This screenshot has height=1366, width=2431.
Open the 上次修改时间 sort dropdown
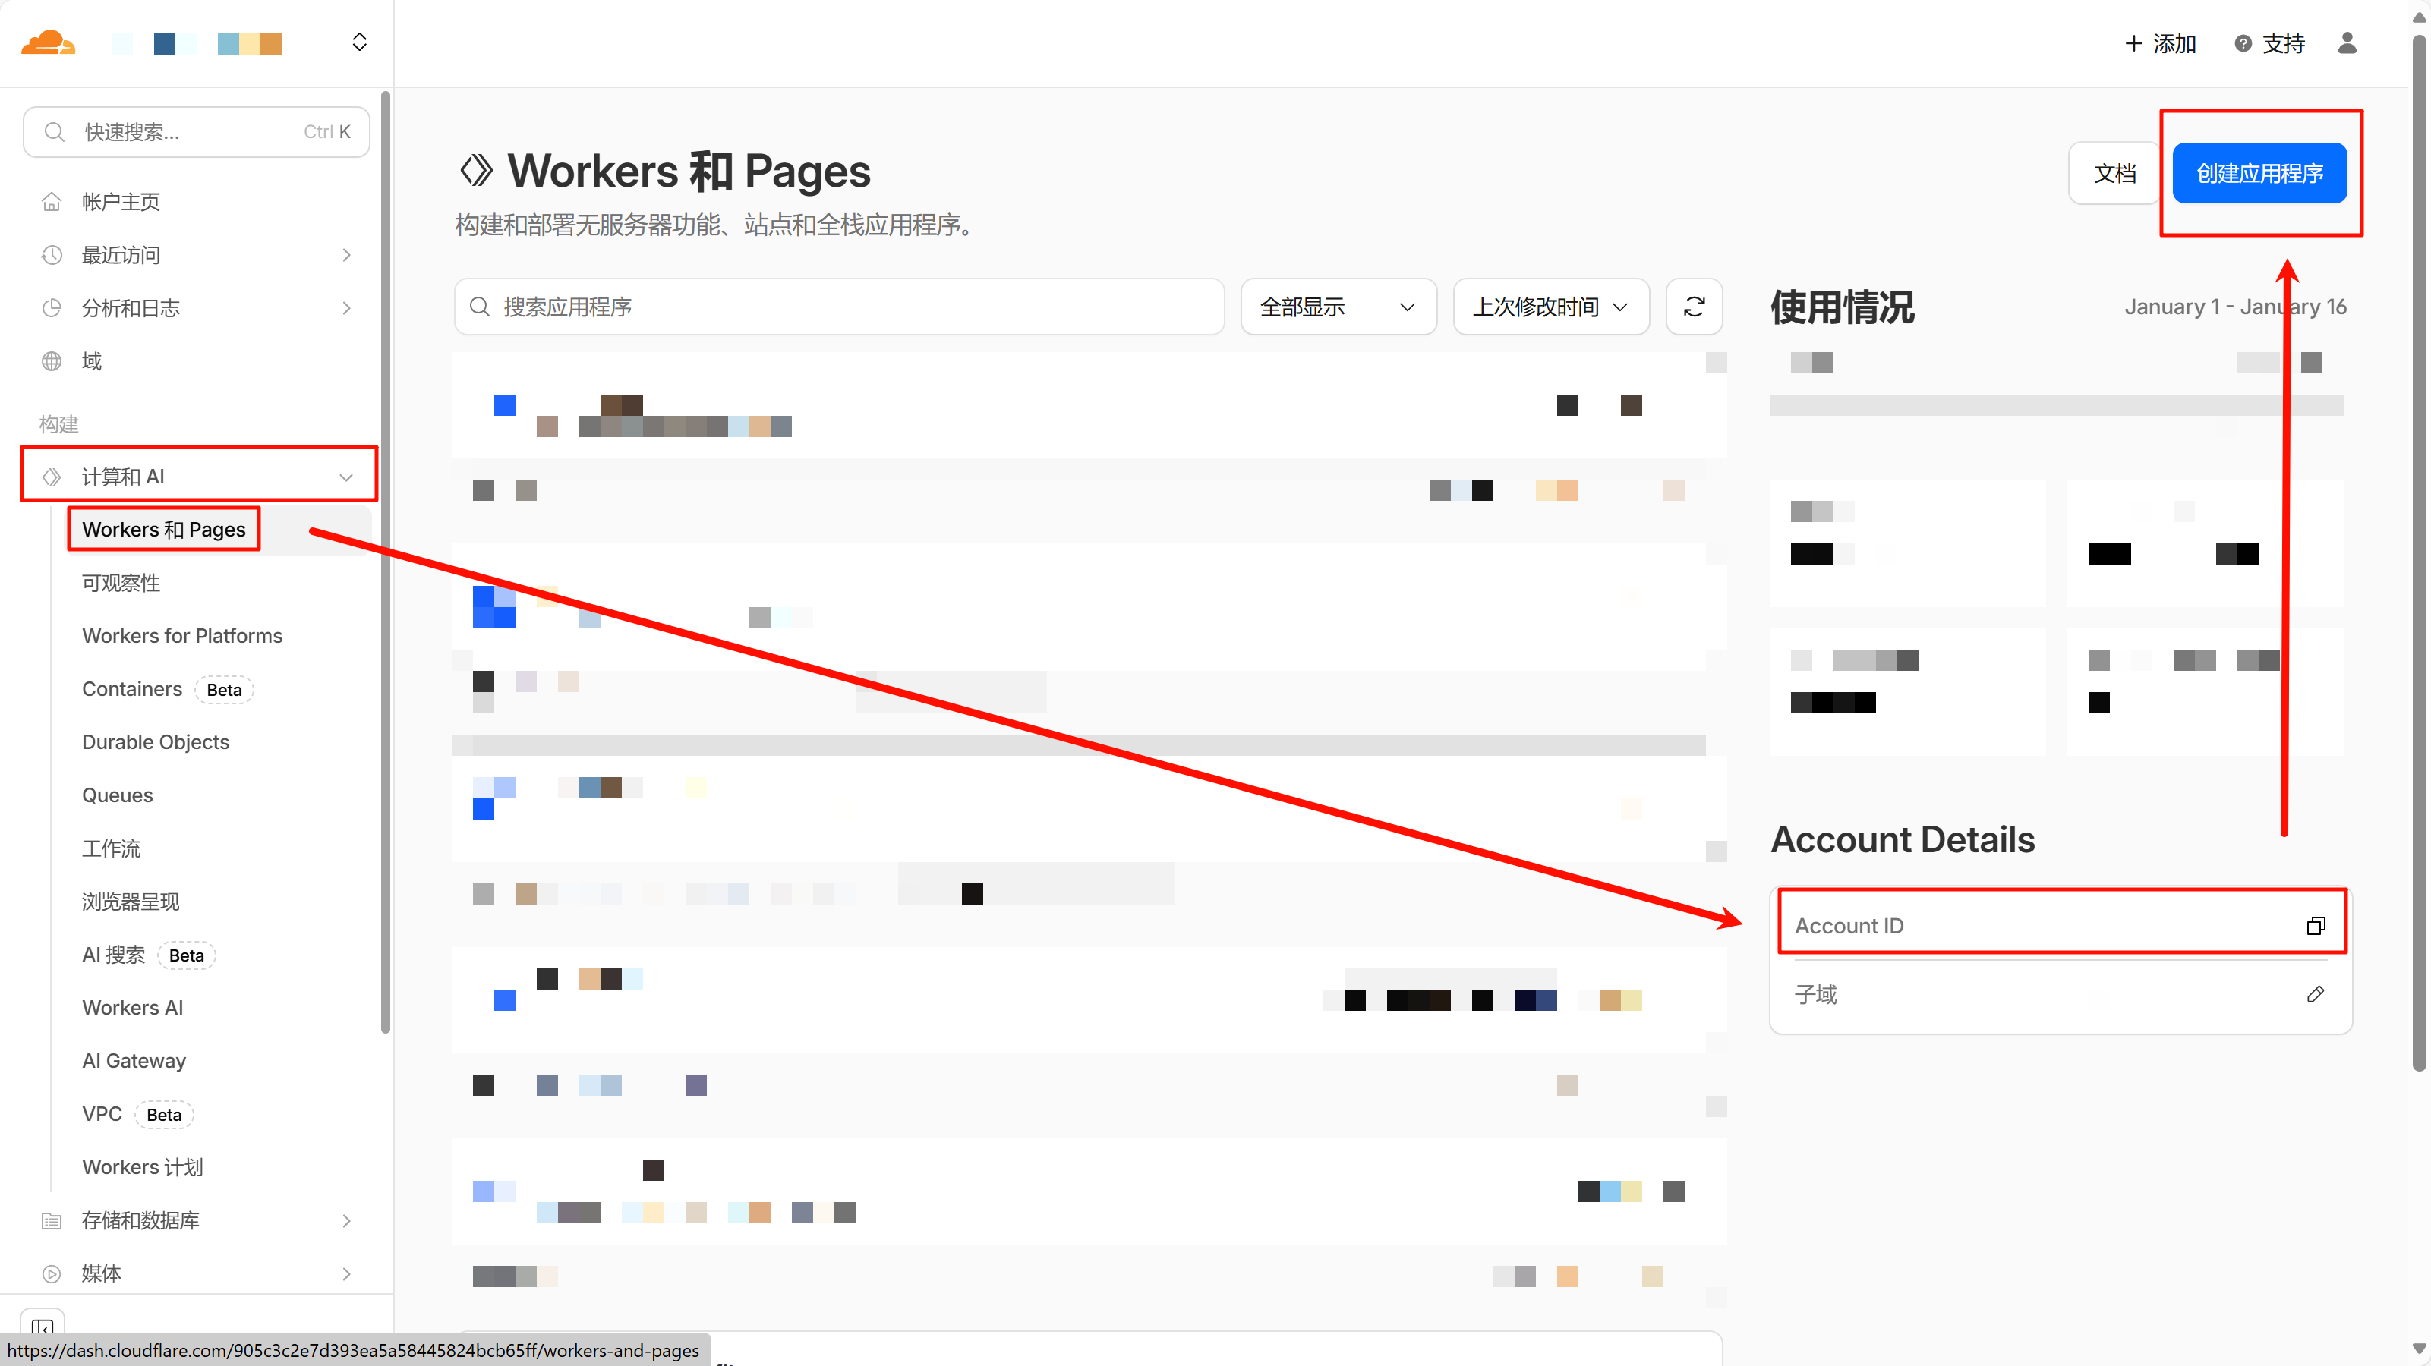pyautogui.click(x=1550, y=307)
